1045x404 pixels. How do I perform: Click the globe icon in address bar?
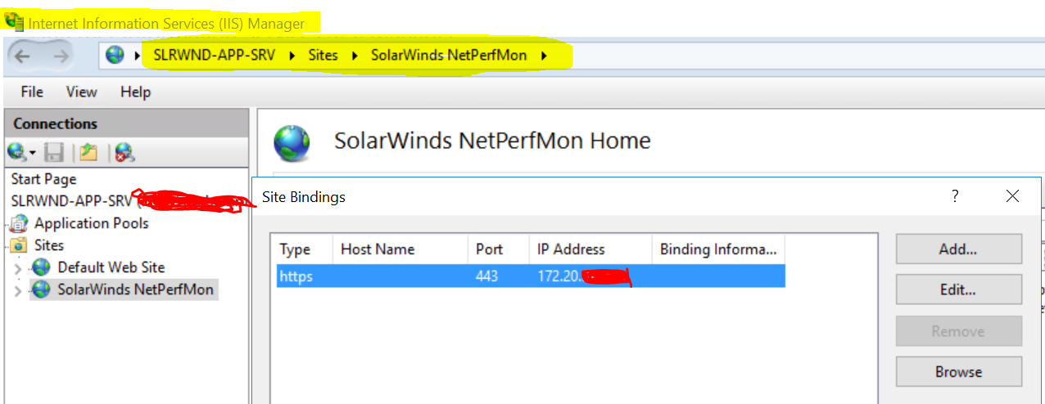click(x=115, y=56)
